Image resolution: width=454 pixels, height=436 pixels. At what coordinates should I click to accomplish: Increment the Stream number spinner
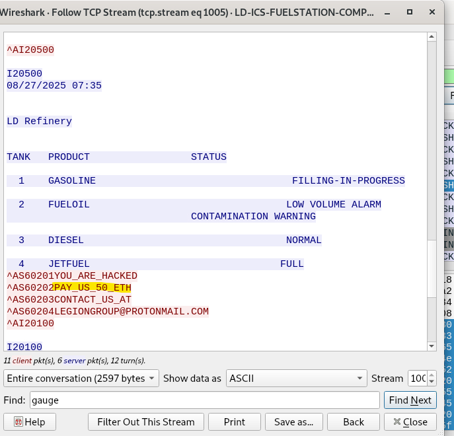[432, 375]
